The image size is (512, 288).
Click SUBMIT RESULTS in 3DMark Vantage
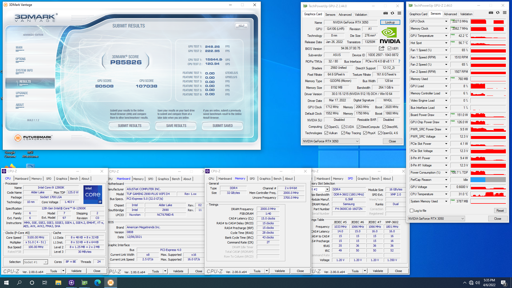point(130,126)
